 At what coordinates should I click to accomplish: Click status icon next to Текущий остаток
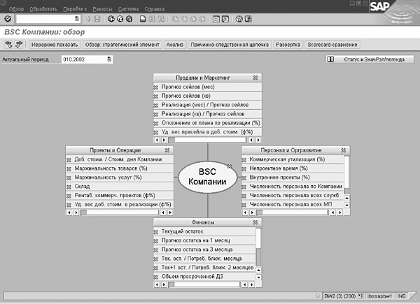(x=155, y=232)
